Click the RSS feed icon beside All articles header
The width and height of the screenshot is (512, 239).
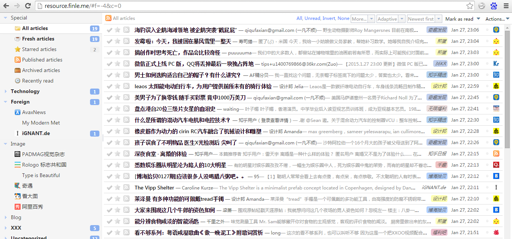pos(108,18)
